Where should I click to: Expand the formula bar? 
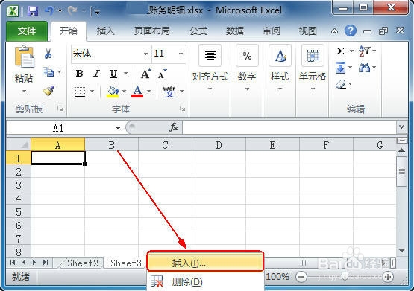point(402,127)
